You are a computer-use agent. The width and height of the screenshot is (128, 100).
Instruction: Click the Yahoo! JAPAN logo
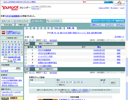(x=10, y=8)
